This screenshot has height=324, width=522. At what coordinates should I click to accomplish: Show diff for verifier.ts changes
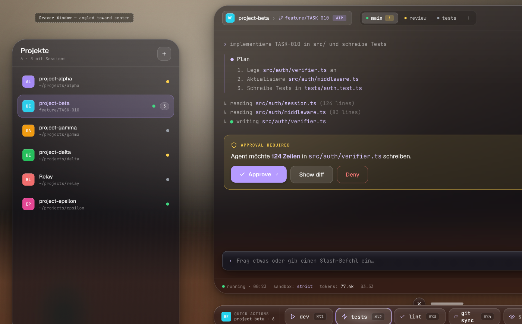tap(312, 174)
